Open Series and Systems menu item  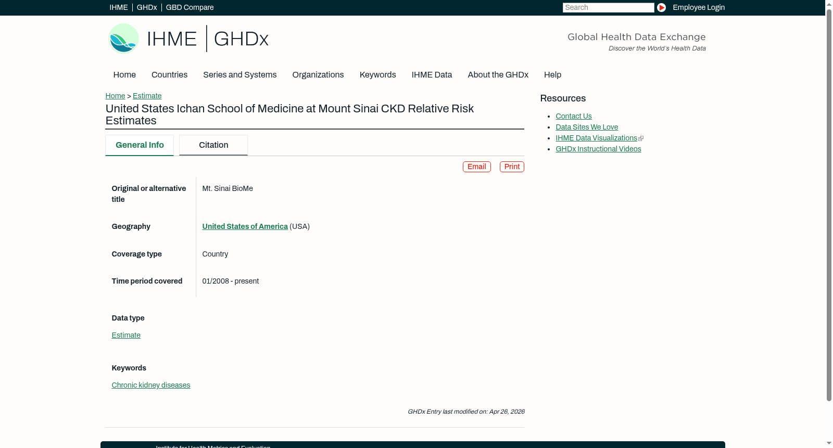240,75
